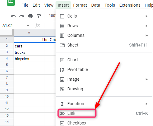The width and height of the screenshot is (153, 126).
Task: Click the print icon in toolbar
Action: click(x=30, y=16)
